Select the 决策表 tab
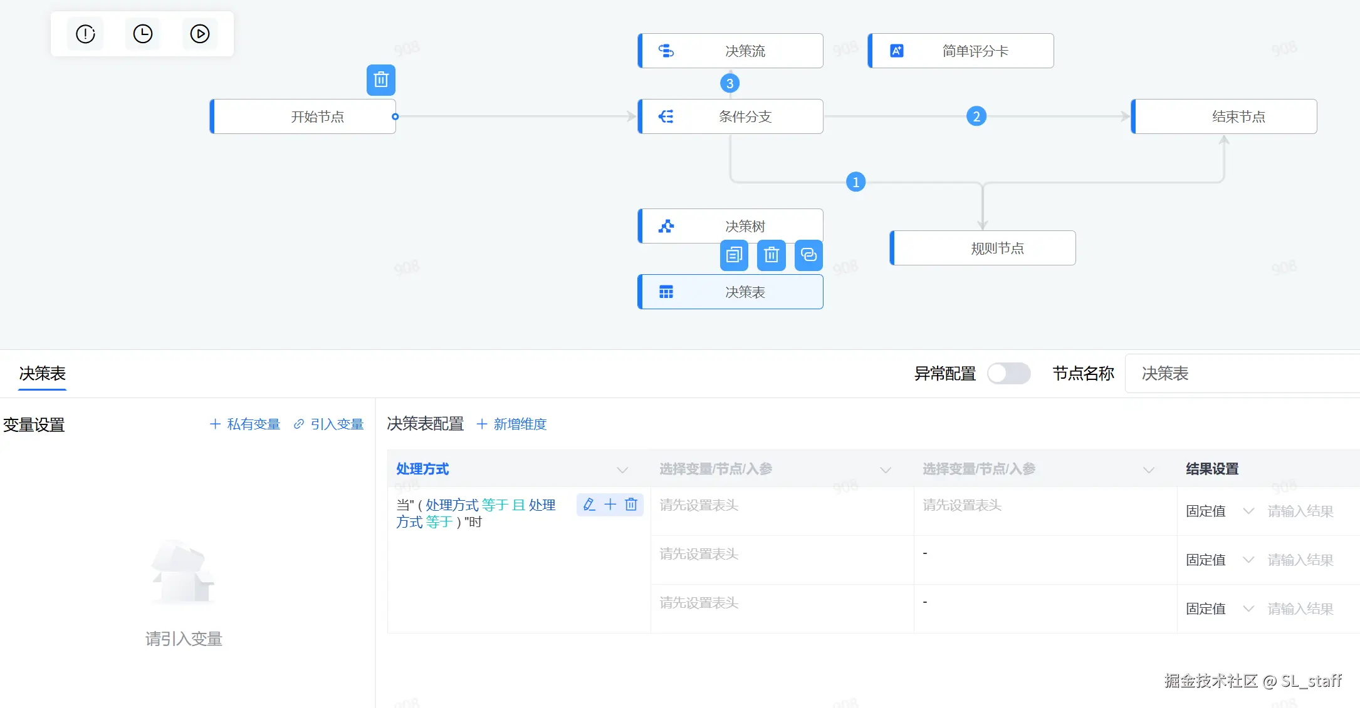 (42, 374)
